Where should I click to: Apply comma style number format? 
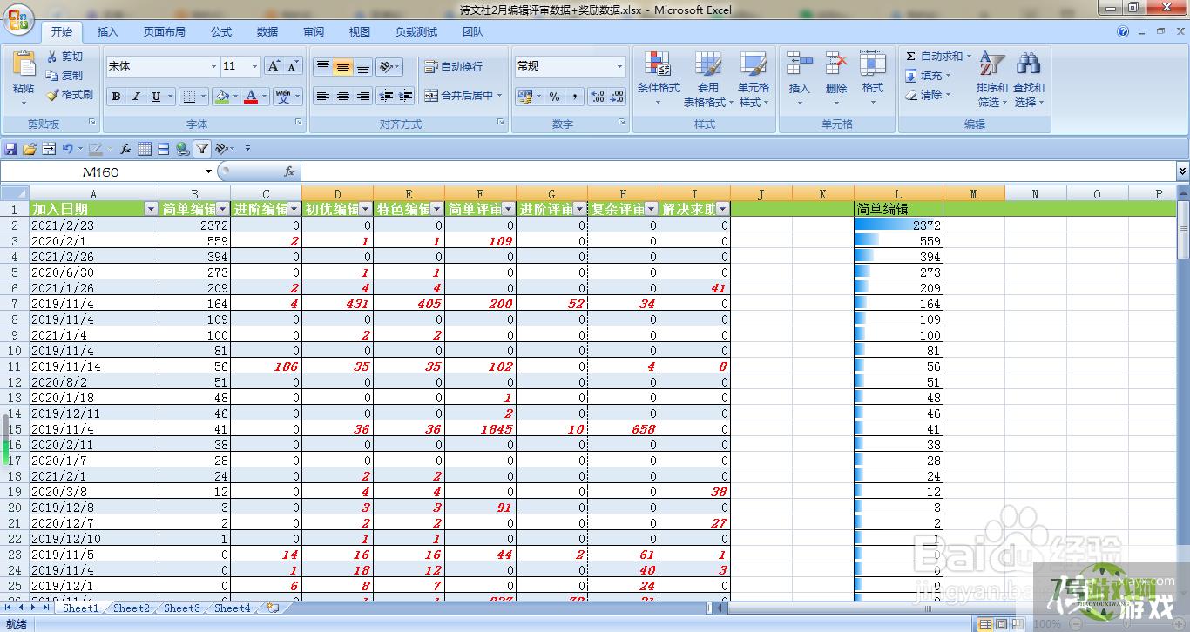(575, 97)
